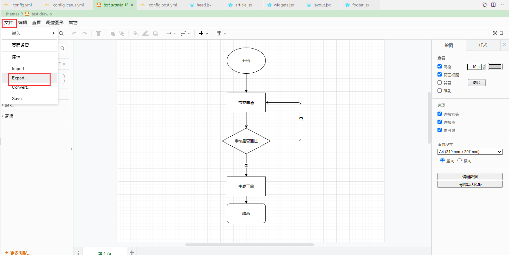Viewport: 509px width, 255px height.
Task: Choose Import in the file menu
Action: (30, 68)
